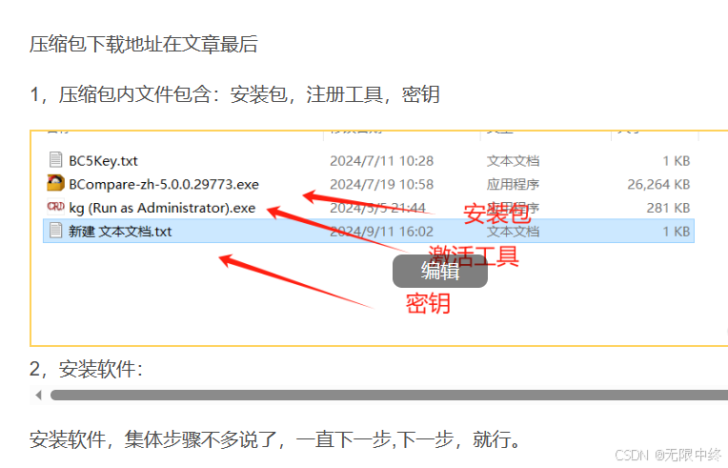Image resolution: width=728 pixels, height=468 pixels.
Task: Click type 文本文档 in BC5Key.txt row
Action: pyautogui.click(x=513, y=161)
